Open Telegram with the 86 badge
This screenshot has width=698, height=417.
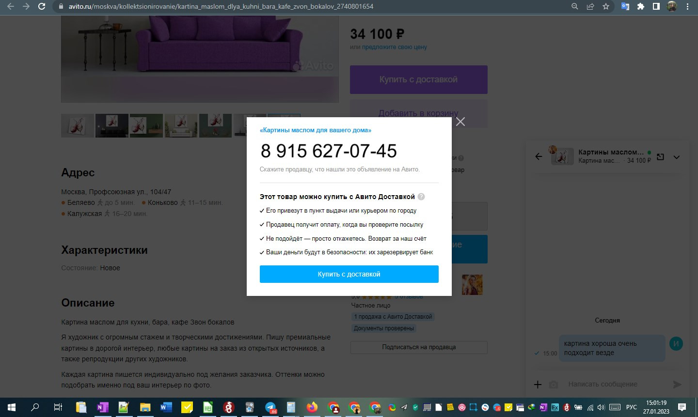[270, 407]
